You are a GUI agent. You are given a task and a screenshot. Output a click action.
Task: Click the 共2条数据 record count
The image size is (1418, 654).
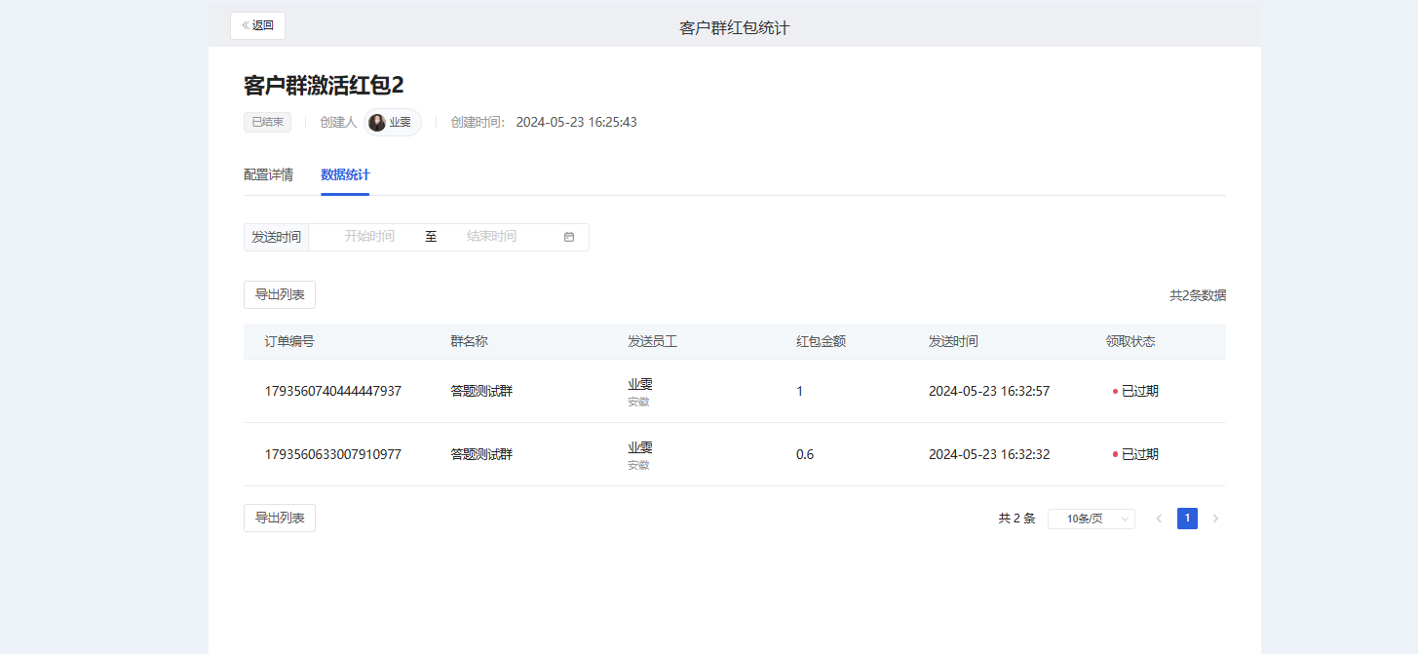click(x=1198, y=295)
